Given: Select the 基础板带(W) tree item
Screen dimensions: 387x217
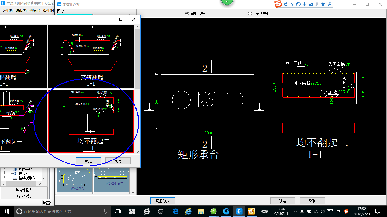Looking at the screenshot, I should click(25, 178).
